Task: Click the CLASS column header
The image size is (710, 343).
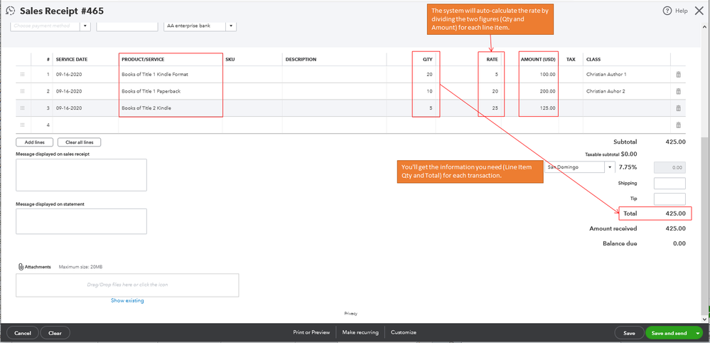Action: [593, 59]
